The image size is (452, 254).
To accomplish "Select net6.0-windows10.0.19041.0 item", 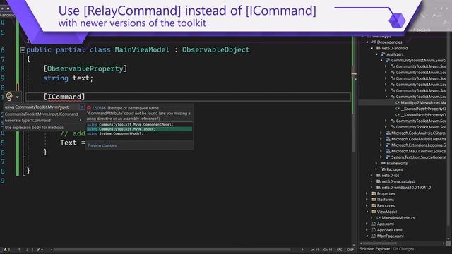I will click(x=406, y=188).
